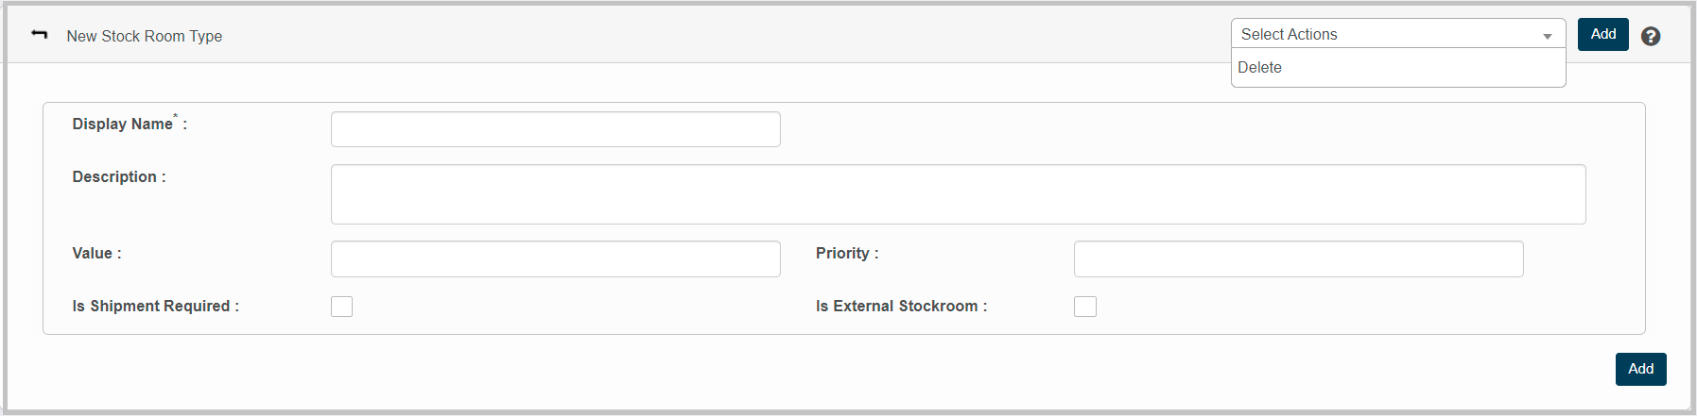This screenshot has width=1697, height=416.
Task: Enable the Is External Stockroom checkbox
Action: pyautogui.click(x=1085, y=307)
